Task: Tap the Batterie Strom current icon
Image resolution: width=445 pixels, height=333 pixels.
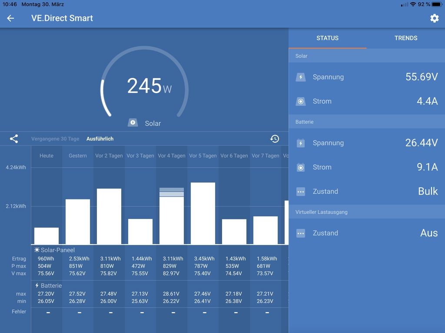Action: 301,167
